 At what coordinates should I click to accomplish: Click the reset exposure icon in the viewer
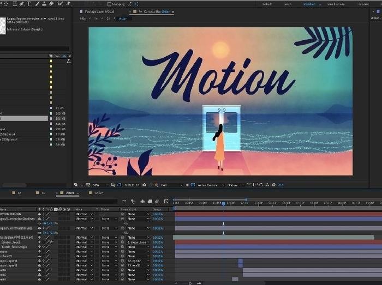coord(274,185)
